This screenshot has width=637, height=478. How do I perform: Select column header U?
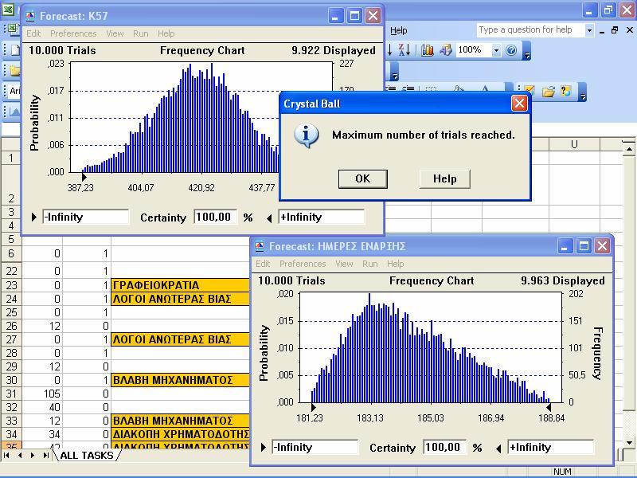tap(574, 144)
